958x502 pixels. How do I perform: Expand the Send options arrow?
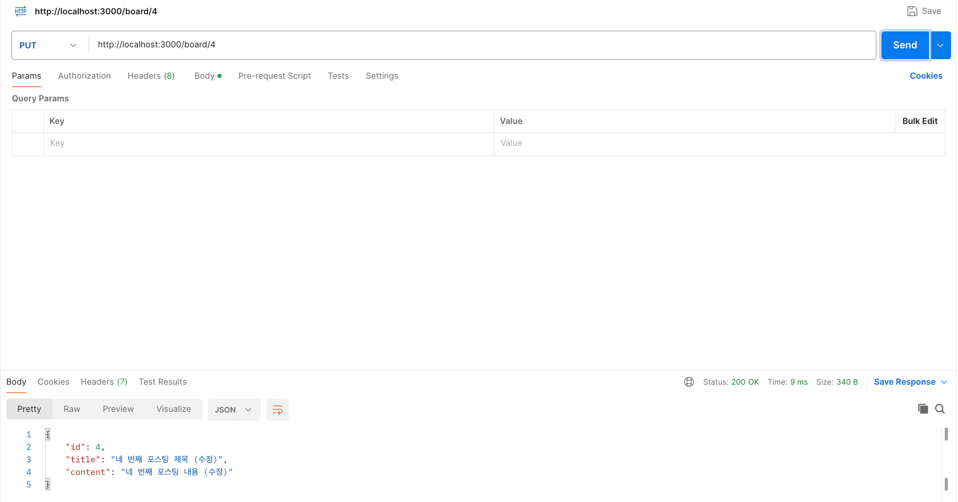[940, 45]
